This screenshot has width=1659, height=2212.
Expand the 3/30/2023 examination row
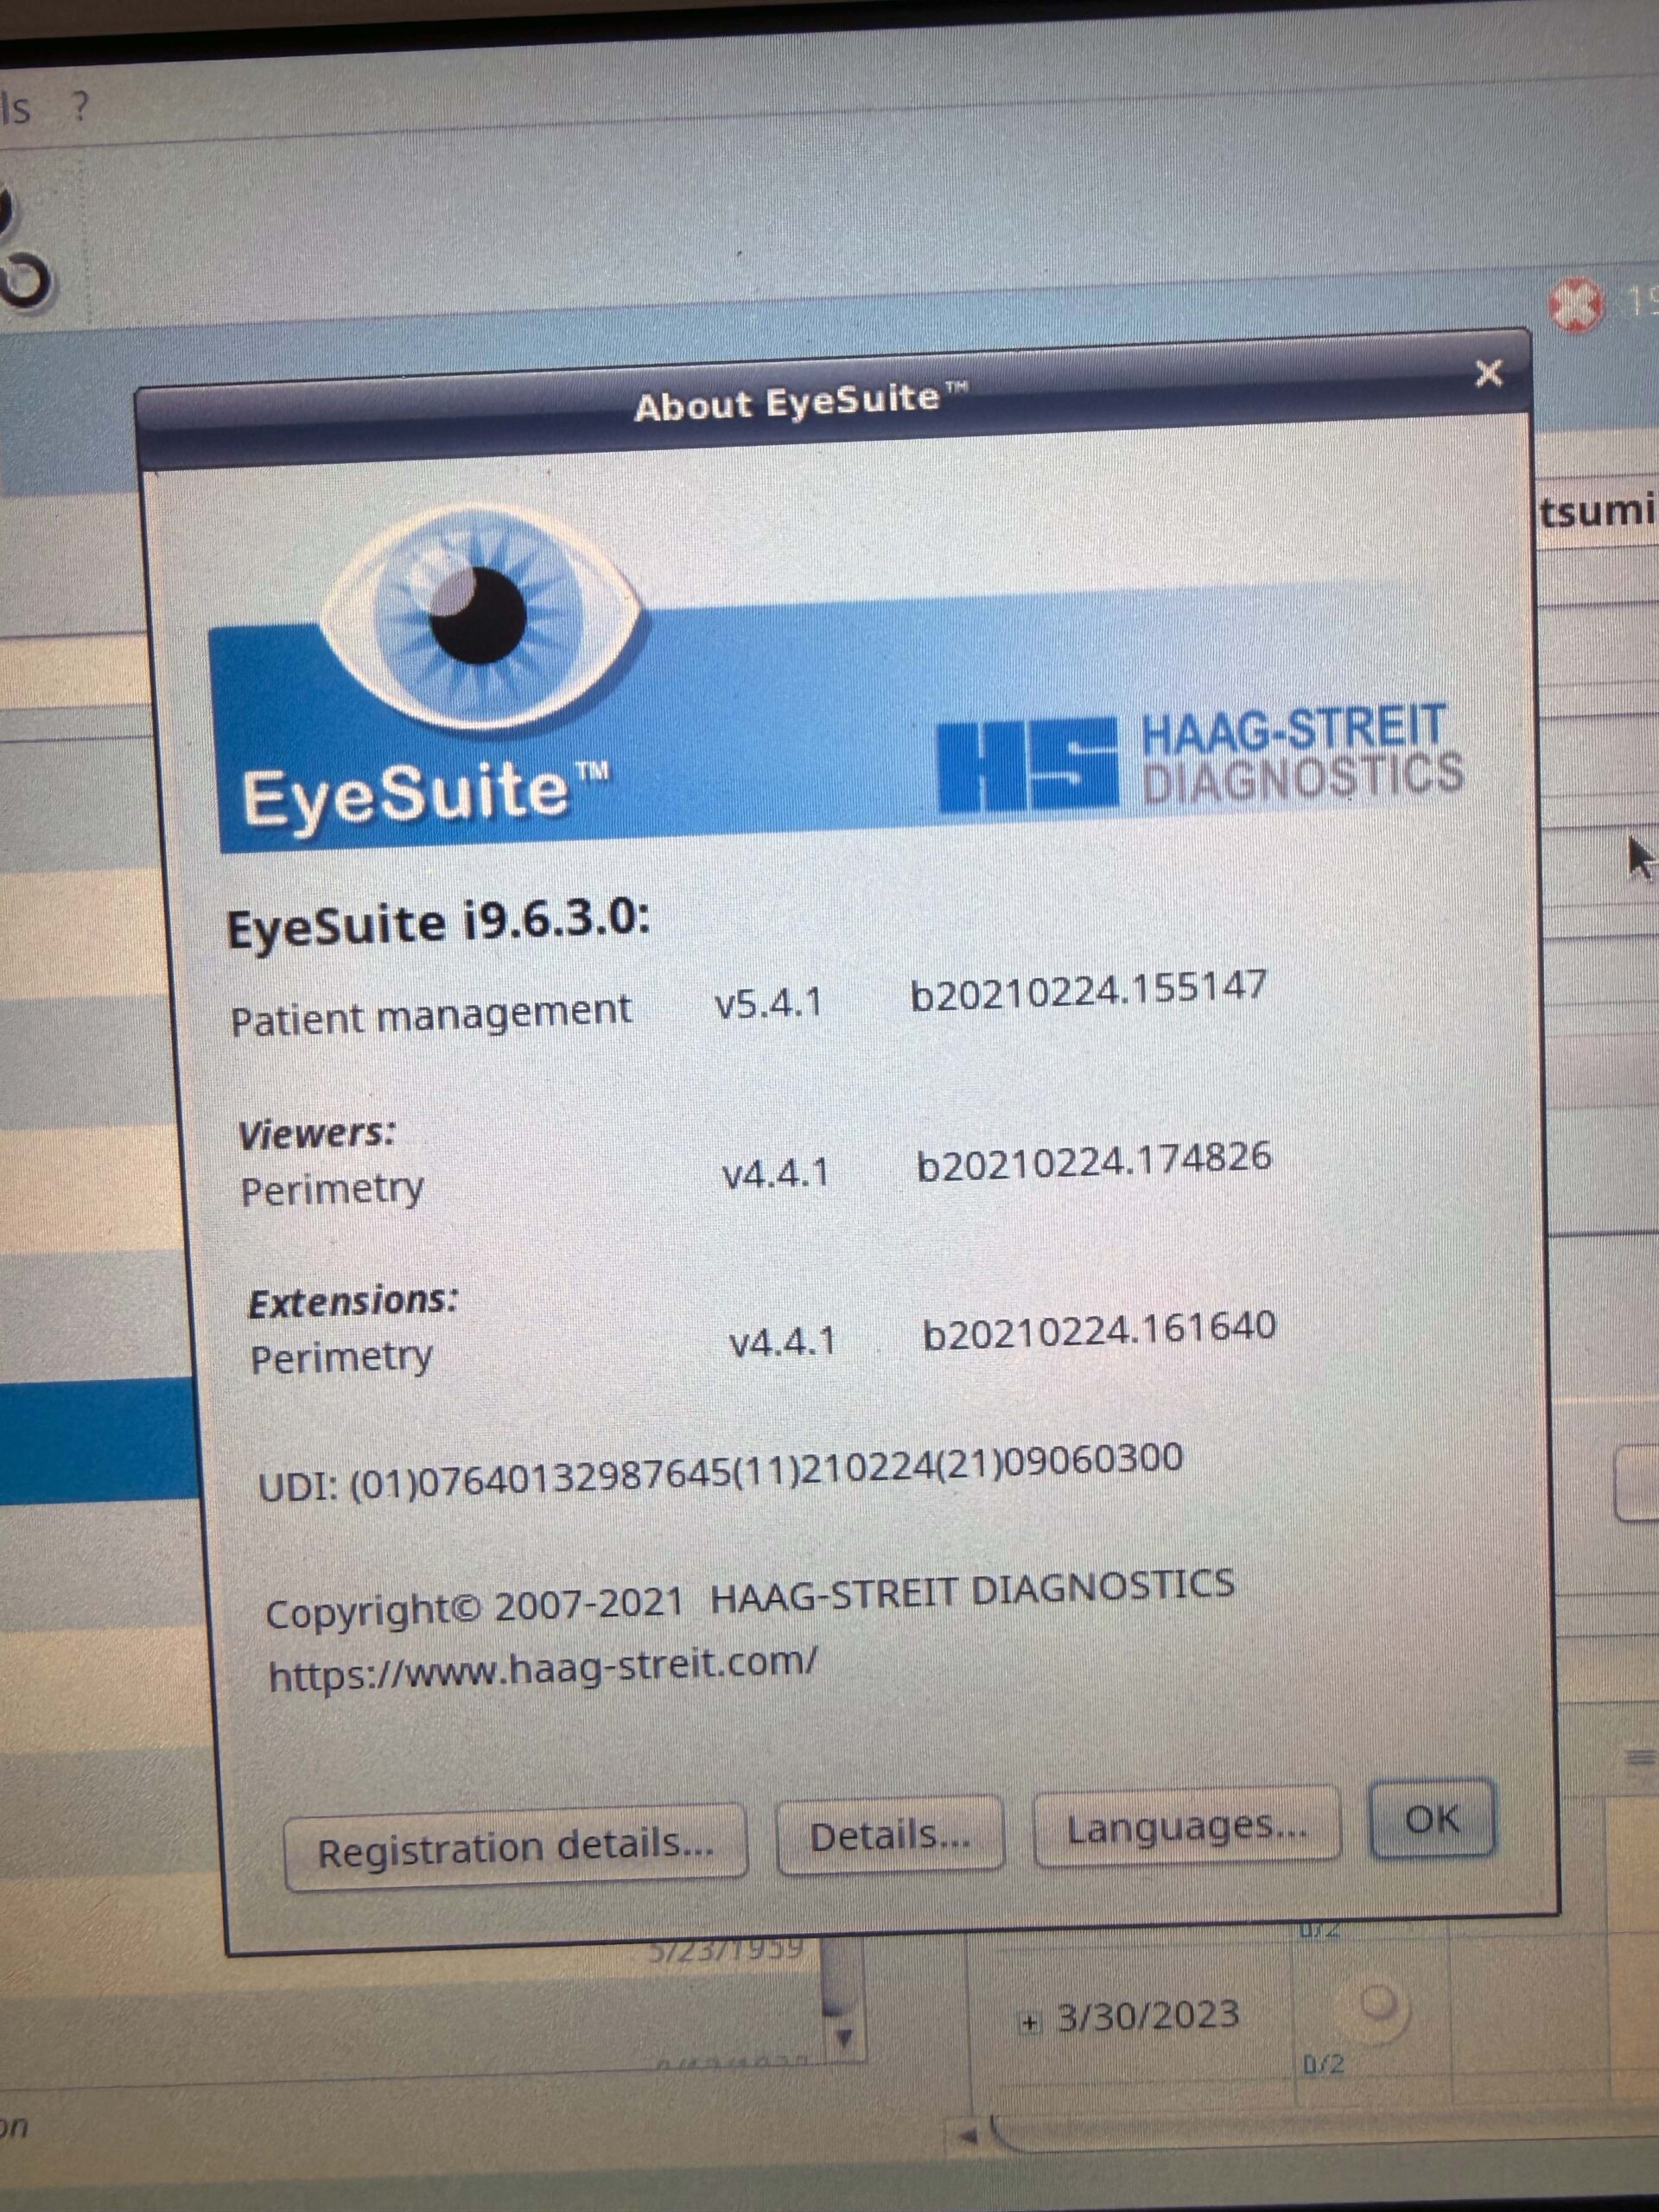pos(1029,2022)
